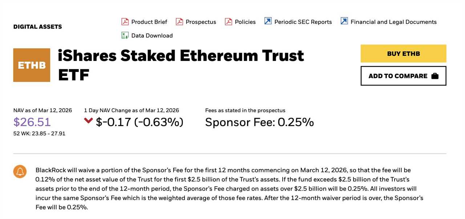Click the red downward NAV change arrow
Screen dimensions: 465x219
coord(88,120)
